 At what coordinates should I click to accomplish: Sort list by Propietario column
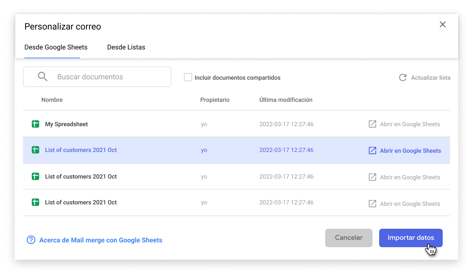[x=215, y=100]
